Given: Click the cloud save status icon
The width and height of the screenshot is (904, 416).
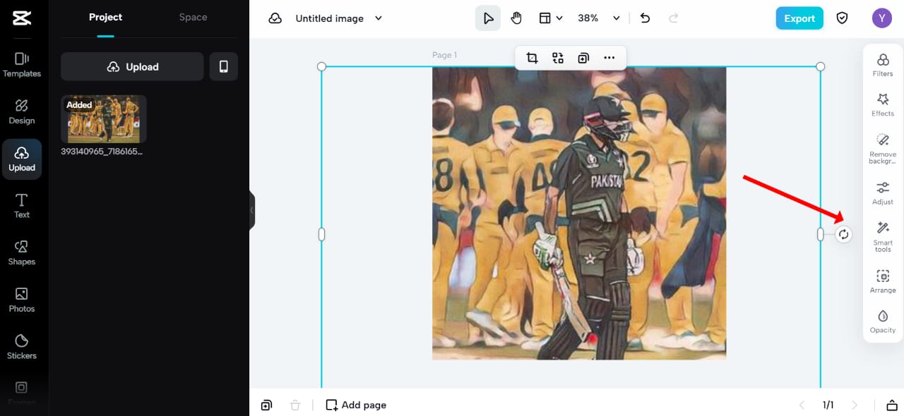Looking at the screenshot, I should (x=275, y=18).
